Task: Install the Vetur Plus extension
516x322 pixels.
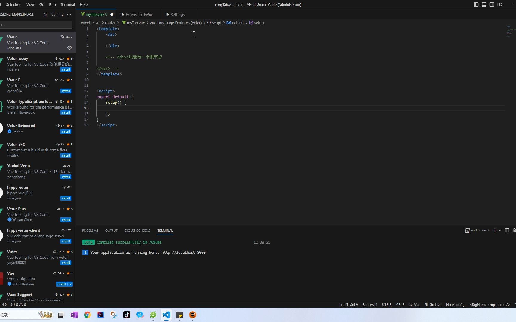Action: 66,220
